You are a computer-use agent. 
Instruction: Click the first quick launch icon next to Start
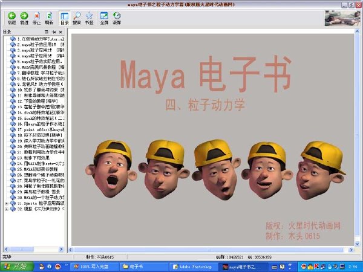(42, 267)
